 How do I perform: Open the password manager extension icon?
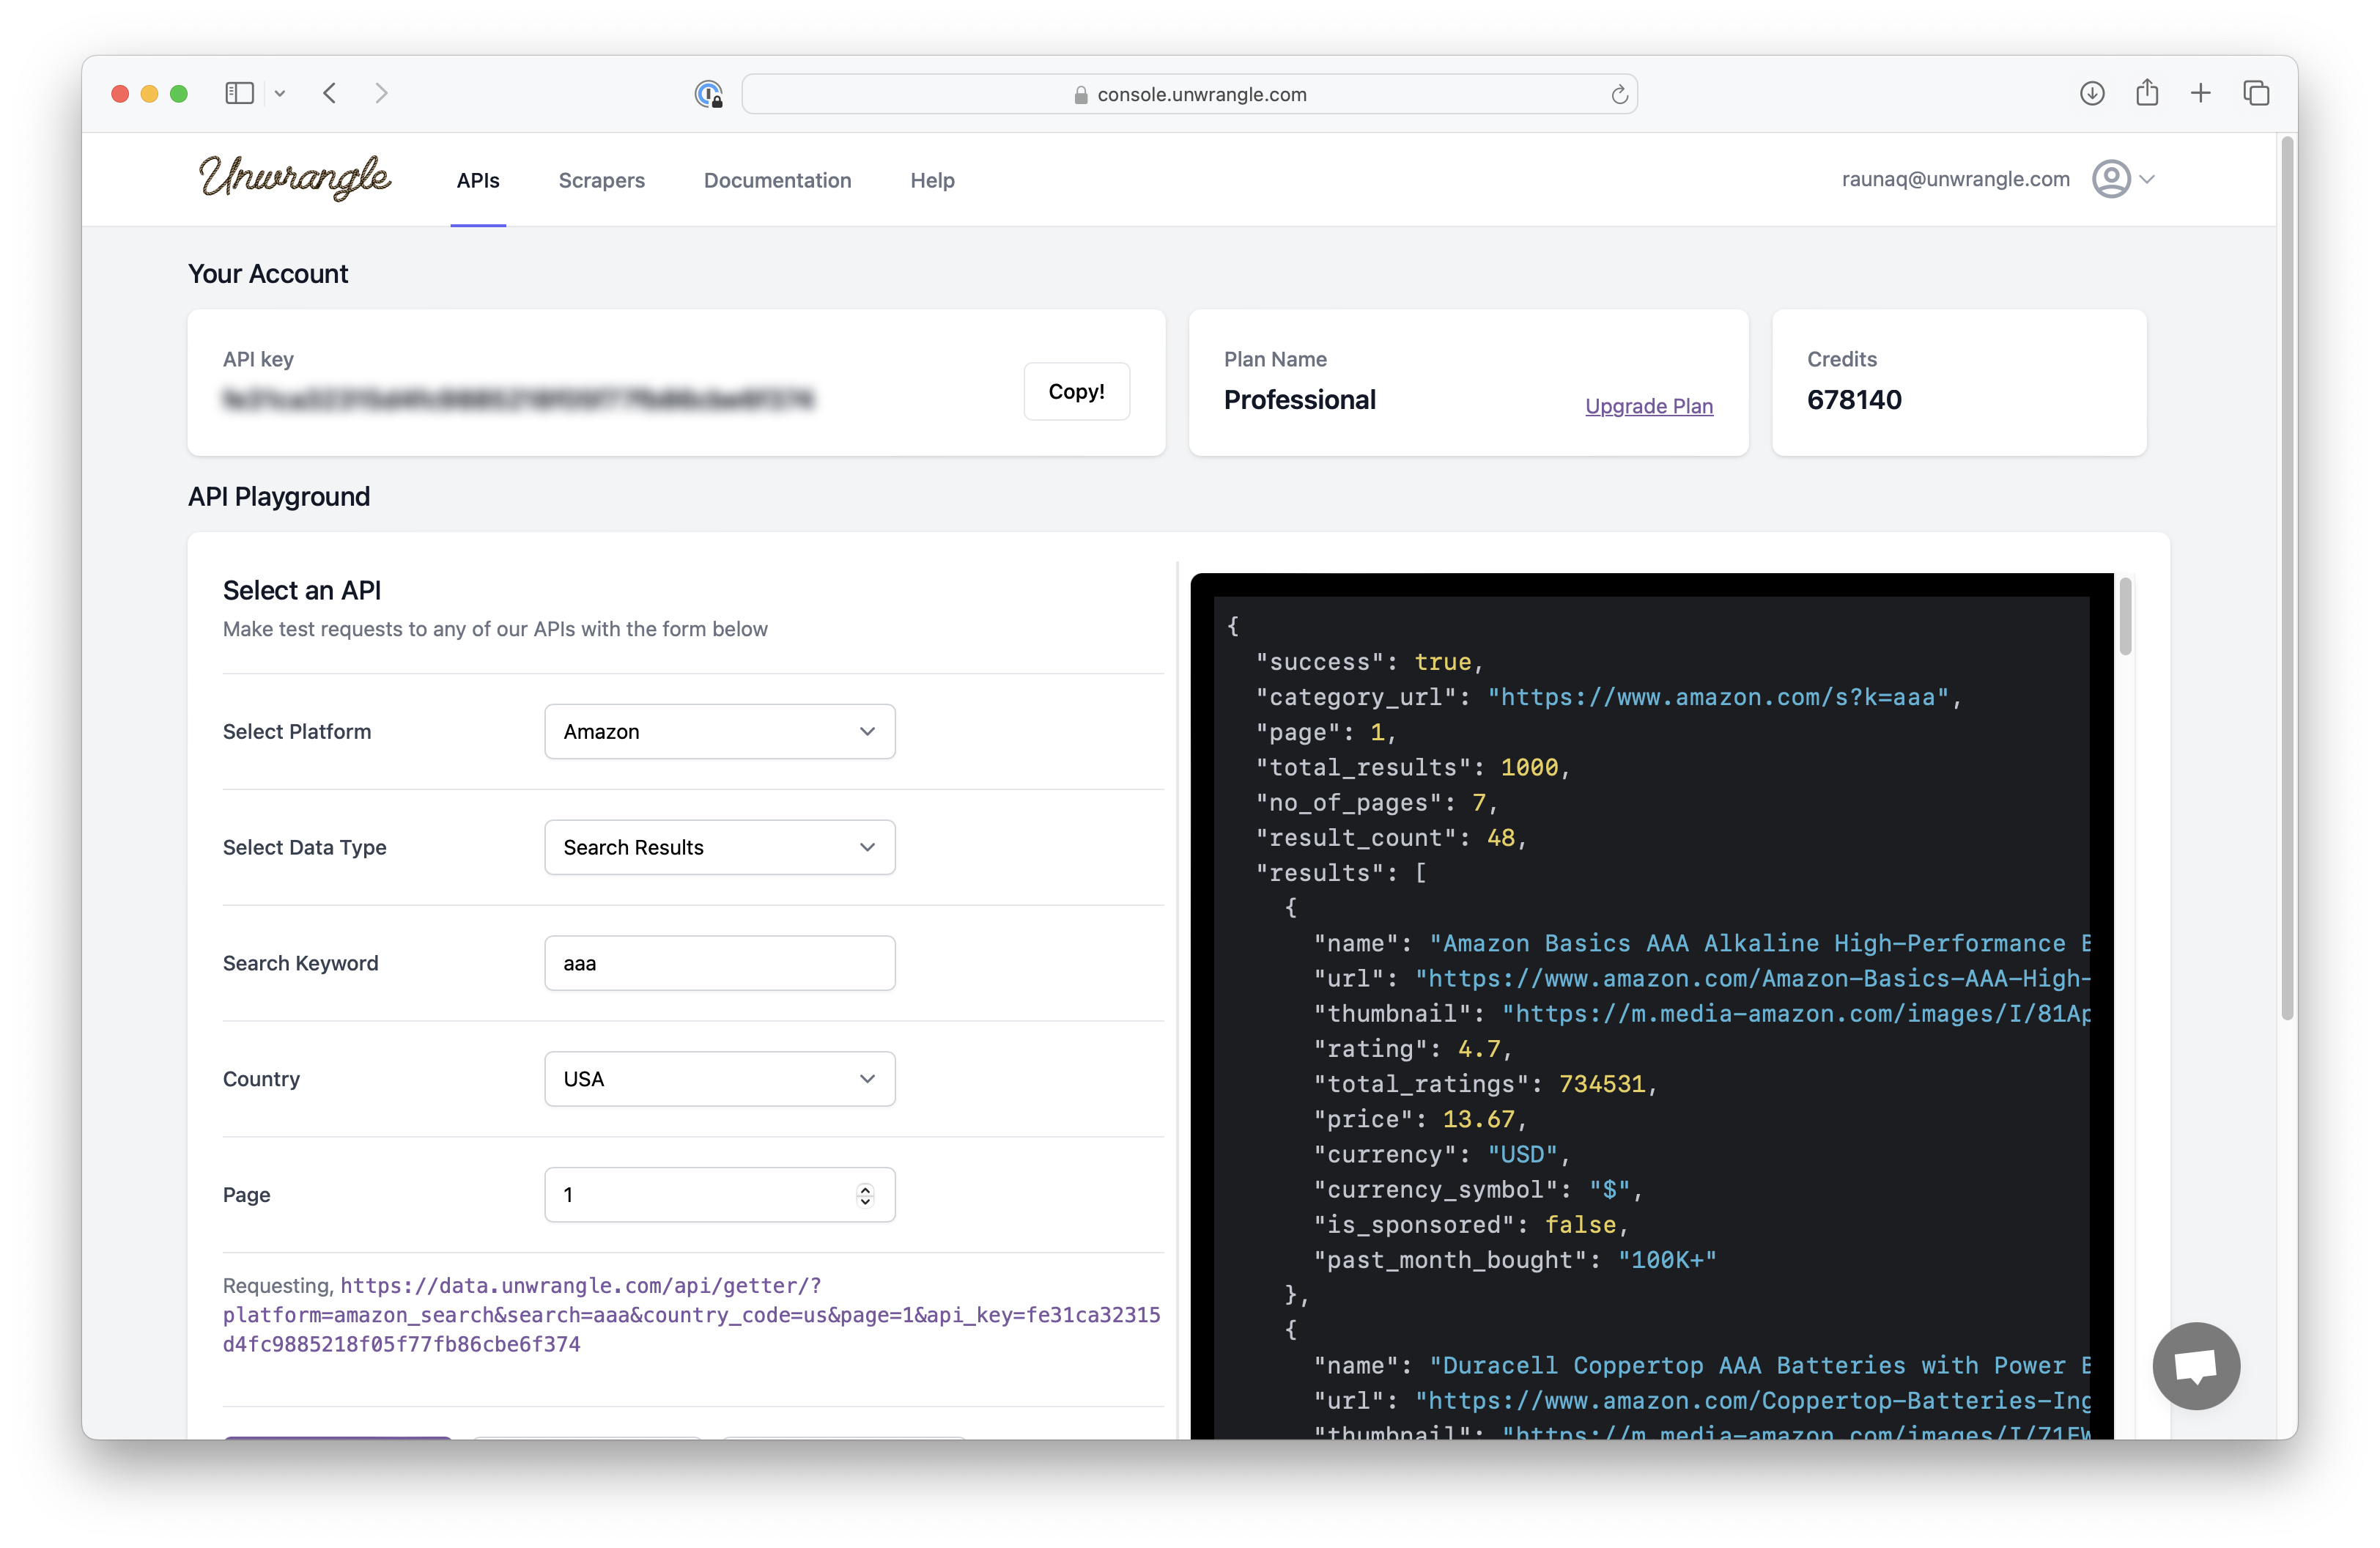pos(708,94)
